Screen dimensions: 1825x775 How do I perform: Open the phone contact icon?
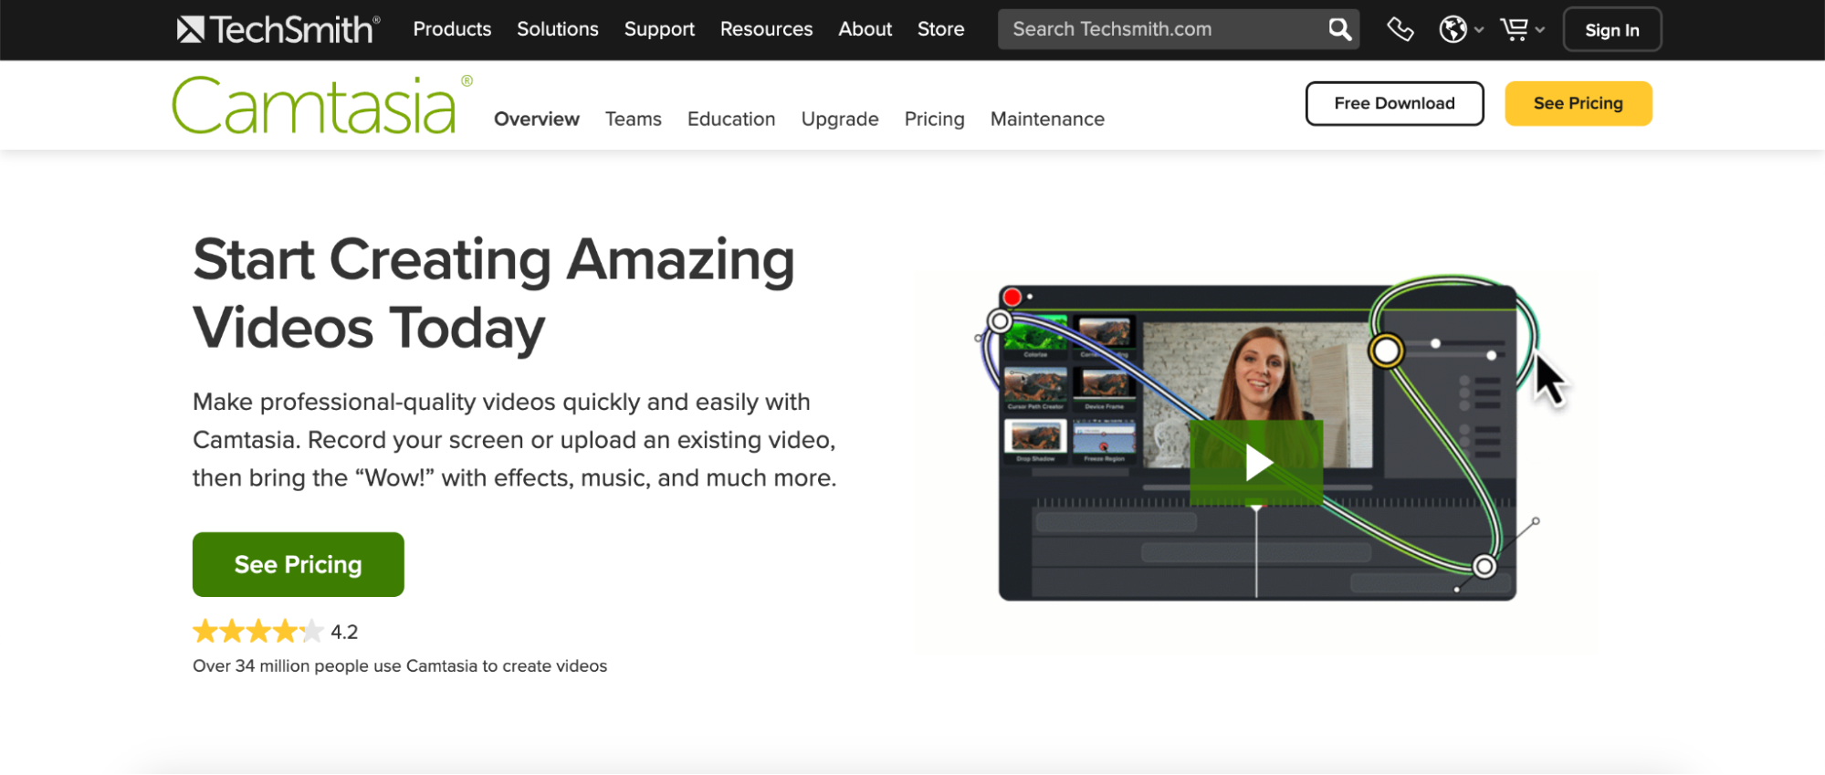[1400, 29]
